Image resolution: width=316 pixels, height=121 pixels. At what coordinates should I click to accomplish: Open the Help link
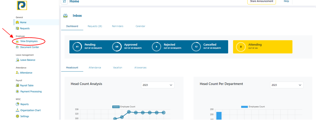tap(286, 1)
